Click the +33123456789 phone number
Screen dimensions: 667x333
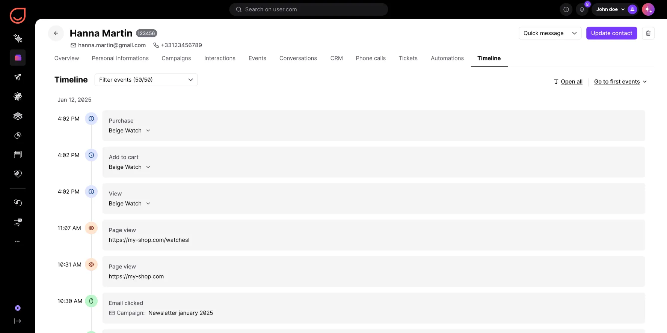click(181, 45)
